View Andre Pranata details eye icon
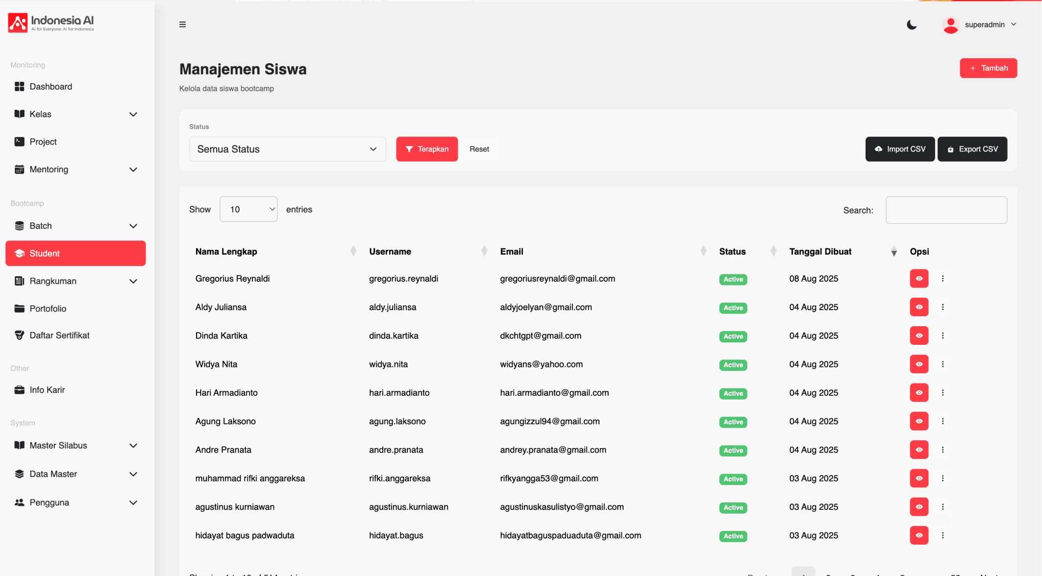 tap(919, 450)
